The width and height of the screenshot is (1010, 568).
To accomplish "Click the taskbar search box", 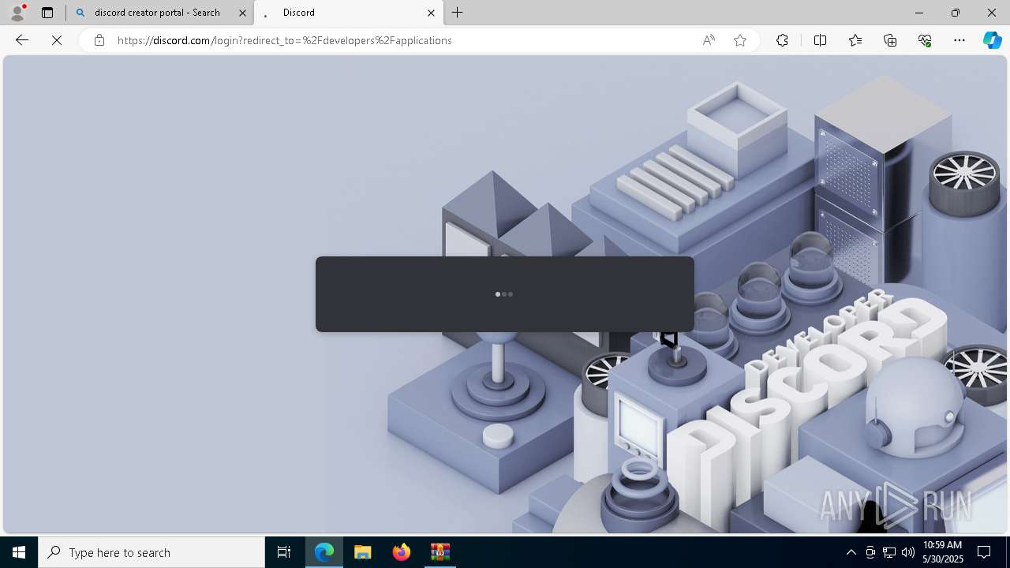I will click(151, 552).
